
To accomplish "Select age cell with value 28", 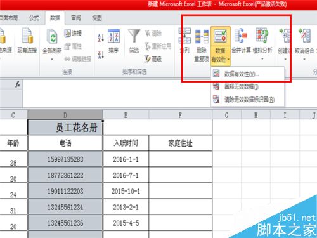I will click(x=13, y=159).
